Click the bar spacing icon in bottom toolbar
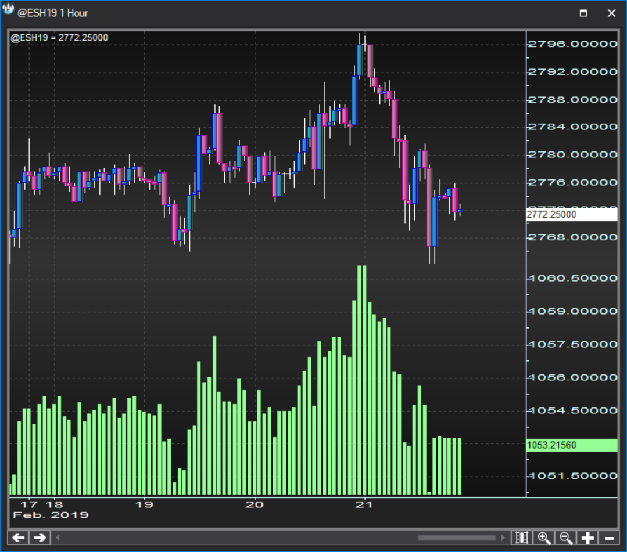Viewport: 627px width, 552px height. 522,537
